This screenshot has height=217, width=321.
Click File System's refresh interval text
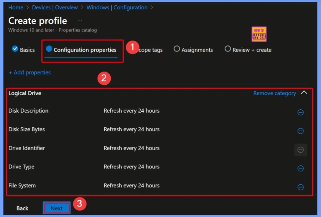coord(132,185)
